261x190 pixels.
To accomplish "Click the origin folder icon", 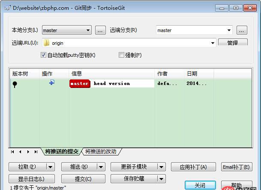I will [x=46, y=43].
